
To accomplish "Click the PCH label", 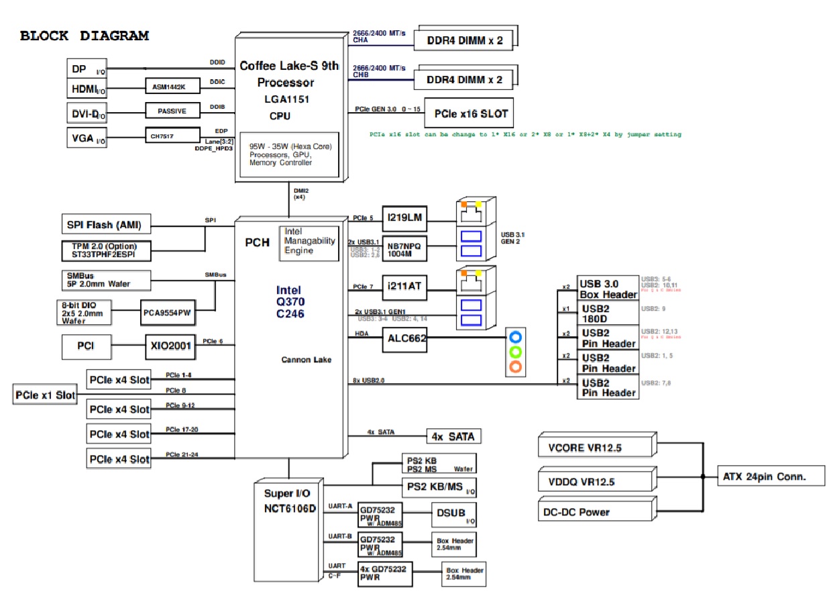I will coord(256,242).
